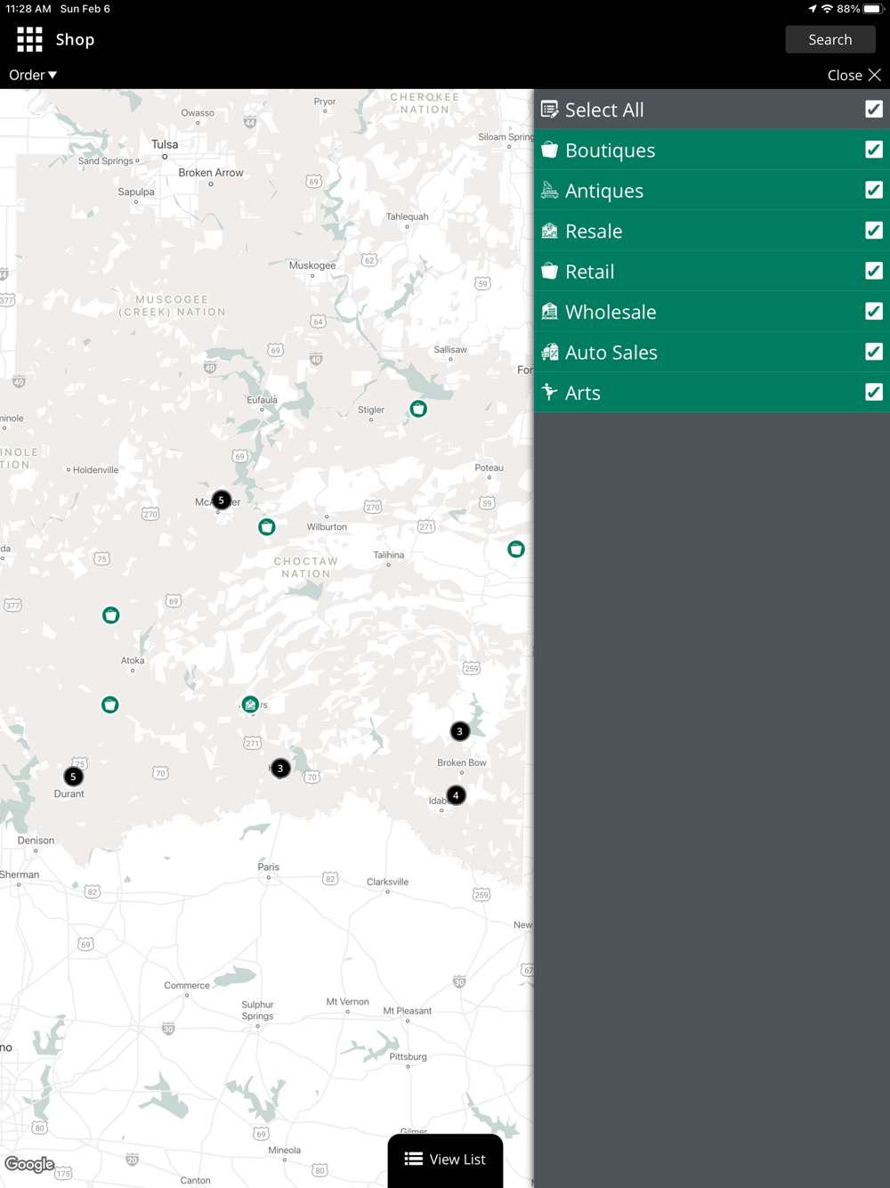The height and width of the screenshot is (1188, 890).
Task: Tap the shop marker north of Atoka
Action: click(110, 615)
